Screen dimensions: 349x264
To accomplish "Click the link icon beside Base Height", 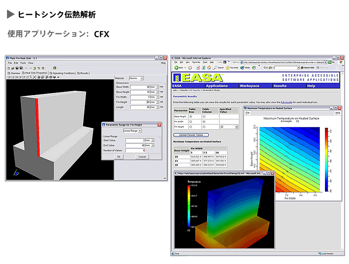I will point(162,92).
